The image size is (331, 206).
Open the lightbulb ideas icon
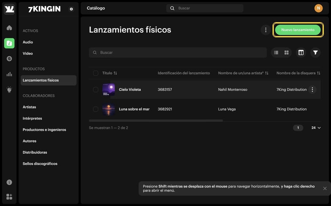pyautogui.click(x=9, y=90)
